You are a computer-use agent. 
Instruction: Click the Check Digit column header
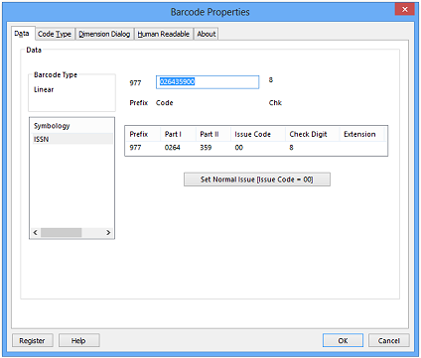tap(313, 134)
